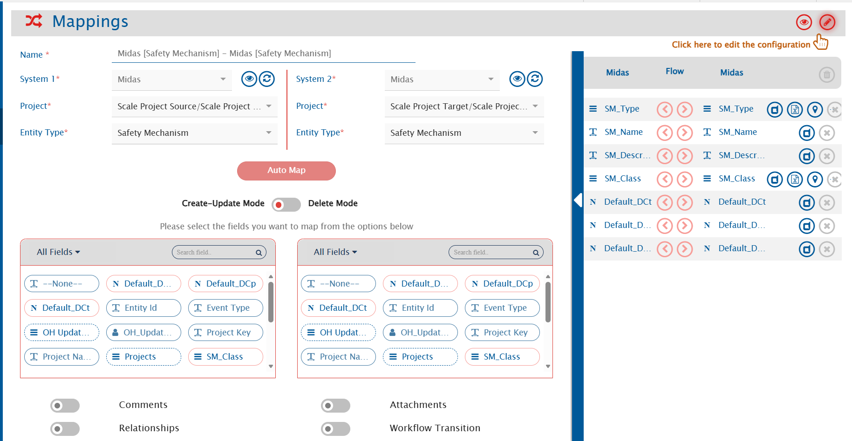Click the SM_Class field chip on left
Image resolution: width=852 pixels, height=441 pixels.
pos(225,357)
